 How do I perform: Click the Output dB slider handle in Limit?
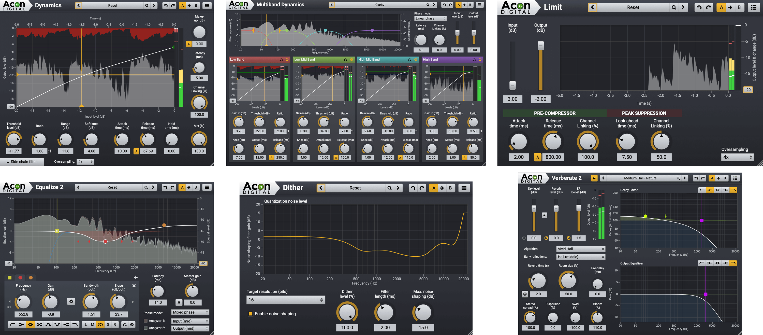pos(540,46)
